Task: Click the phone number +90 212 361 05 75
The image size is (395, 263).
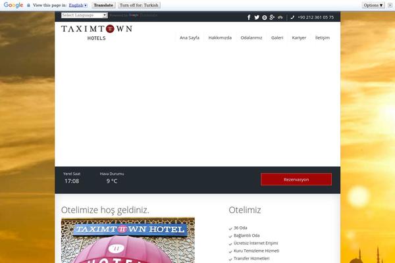Action: tap(315, 17)
